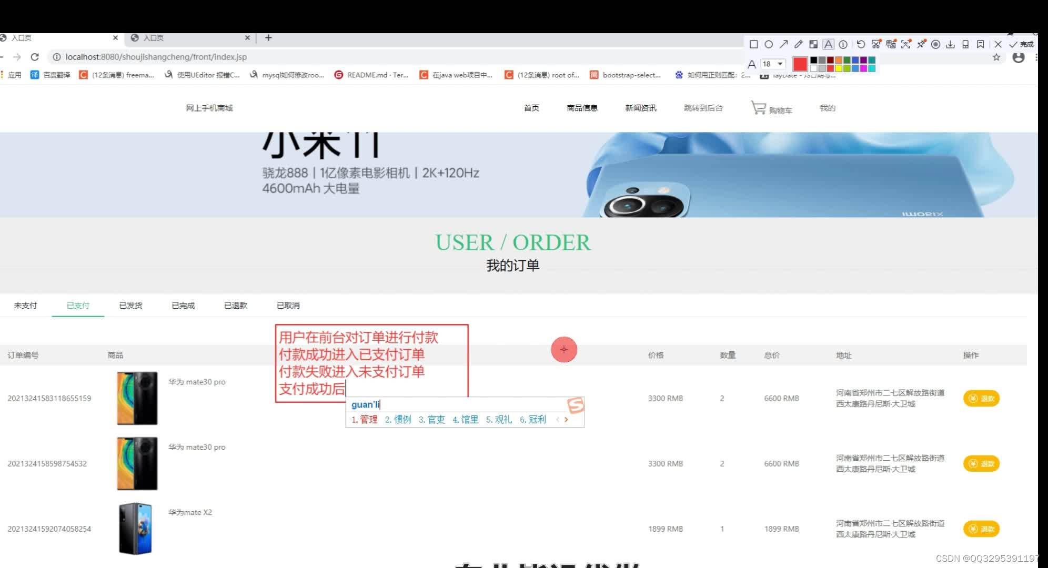The image size is (1048, 568).
Task: Refund order 2021324158311865​5159 with 退款
Action: (981, 398)
